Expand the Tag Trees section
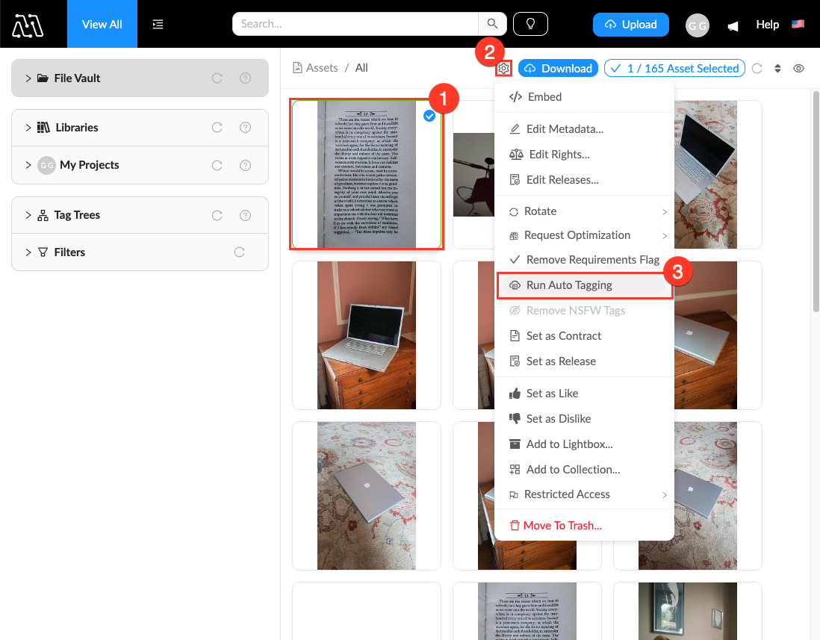The height and width of the screenshot is (640, 820). tap(28, 215)
